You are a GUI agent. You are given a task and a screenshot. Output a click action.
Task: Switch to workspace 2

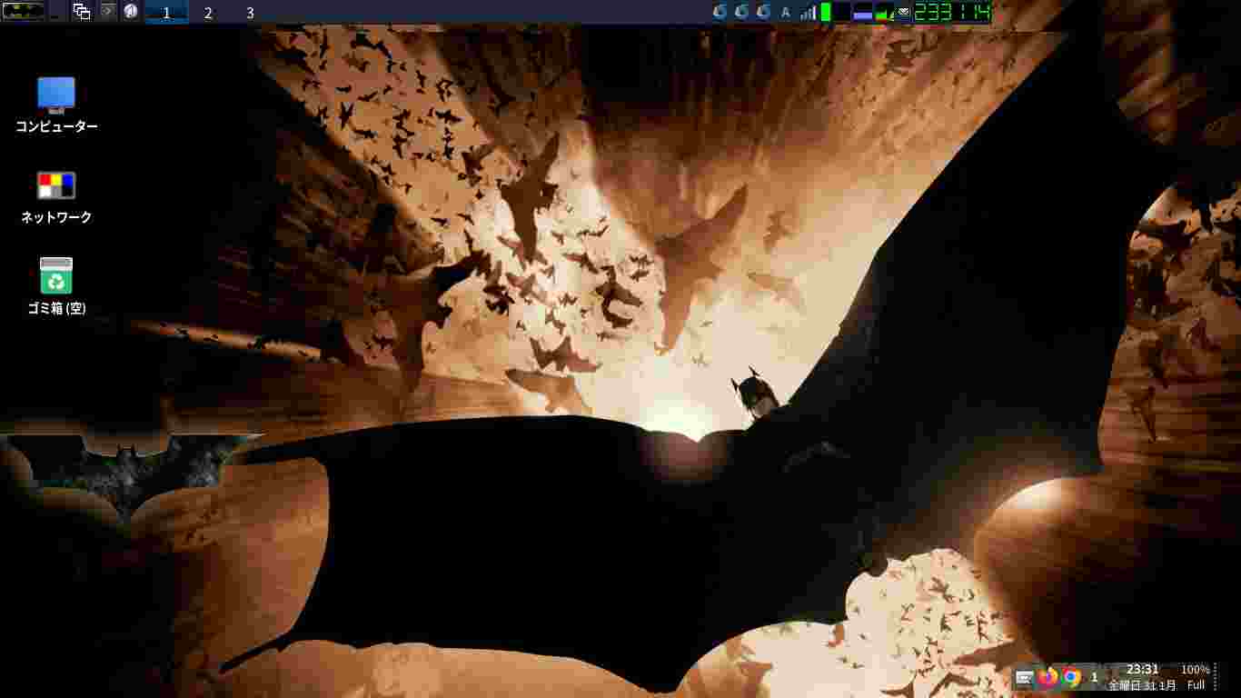point(208,13)
